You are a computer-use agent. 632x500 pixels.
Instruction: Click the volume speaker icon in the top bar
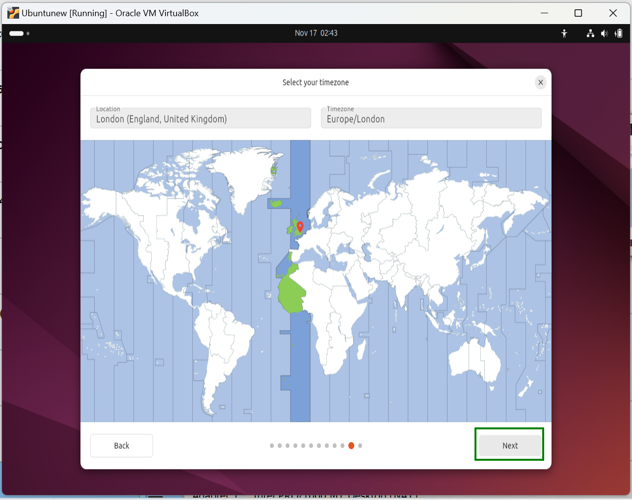[604, 33]
